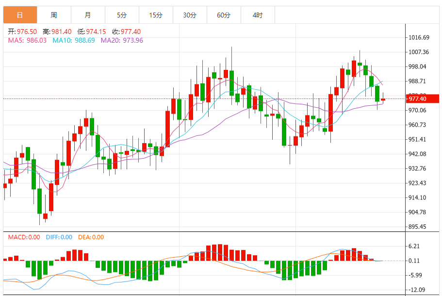Click the MA5: 986.03 indicator label
The width and height of the screenshot is (442, 296).
click(x=27, y=40)
